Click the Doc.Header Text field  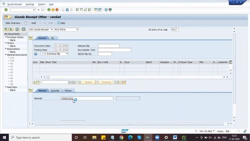click(x=114, y=50)
